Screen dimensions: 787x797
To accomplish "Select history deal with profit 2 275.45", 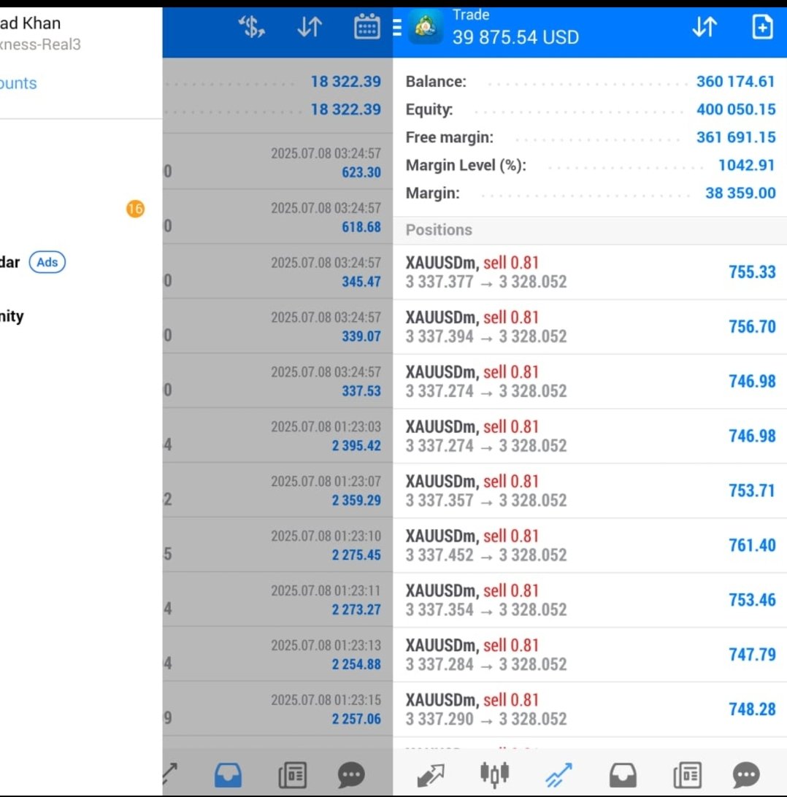I will [x=277, y=545].
